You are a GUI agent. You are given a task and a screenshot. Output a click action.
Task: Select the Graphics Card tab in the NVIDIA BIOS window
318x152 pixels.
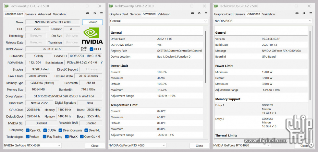point(223,14)
